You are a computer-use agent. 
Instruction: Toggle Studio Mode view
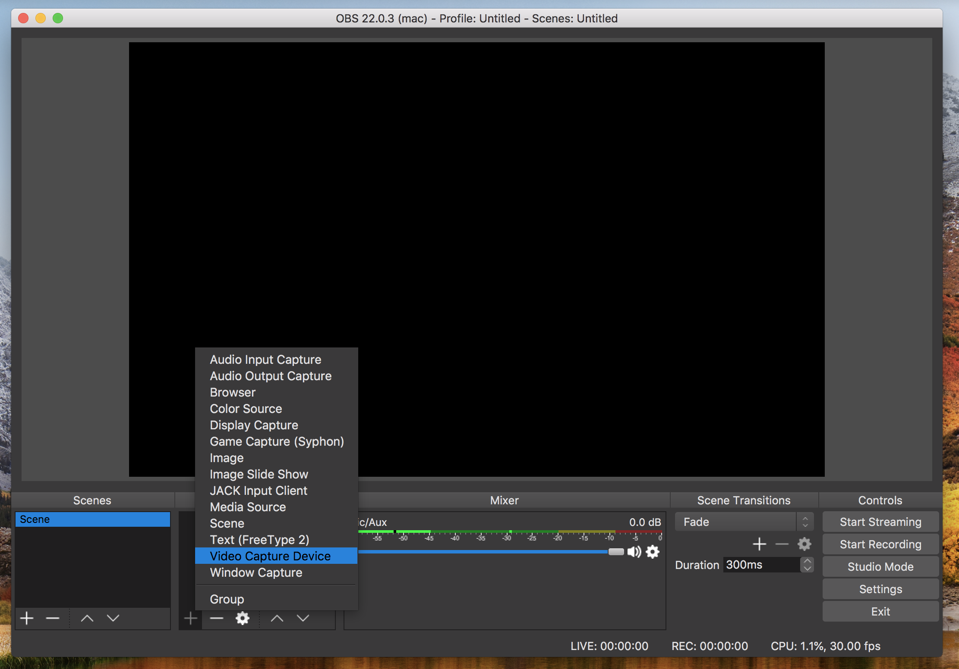point(880,566)
